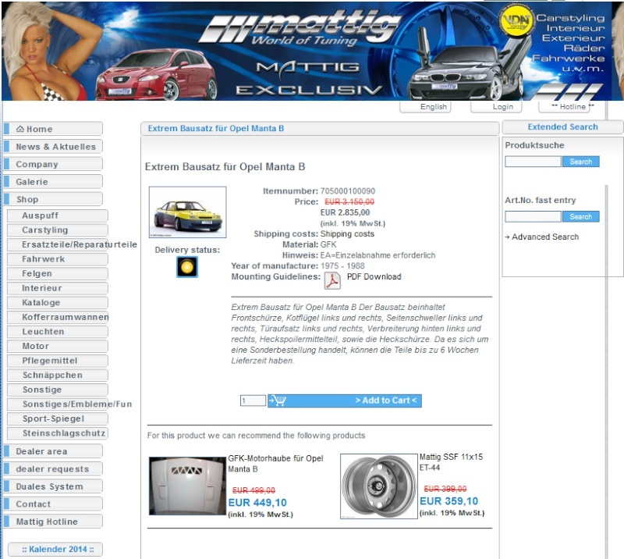The width and height of the screenshot is (624, 559).
Task: Open the Sonstige shop category
Action: tap(57, 390)
